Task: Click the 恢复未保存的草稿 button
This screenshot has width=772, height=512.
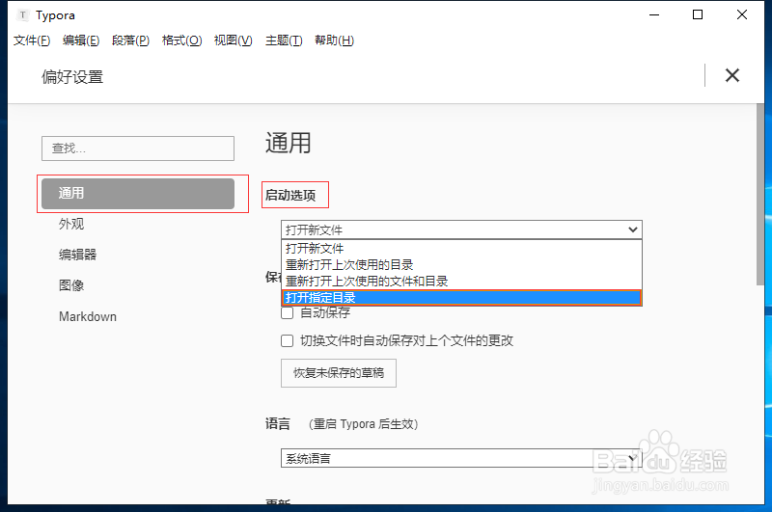Action: coord(339,373)
